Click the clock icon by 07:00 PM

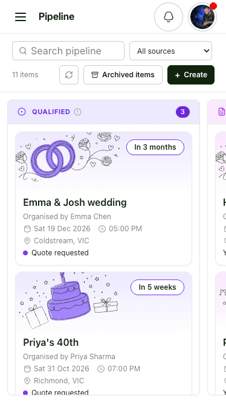click(x=101, y=369)
